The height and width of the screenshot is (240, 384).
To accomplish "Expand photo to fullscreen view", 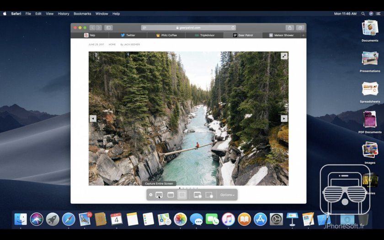I will [284, 56].
